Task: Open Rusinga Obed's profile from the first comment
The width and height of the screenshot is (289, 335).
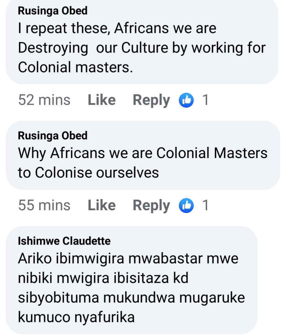Action: pyautogui.click(x=53, y=11)
